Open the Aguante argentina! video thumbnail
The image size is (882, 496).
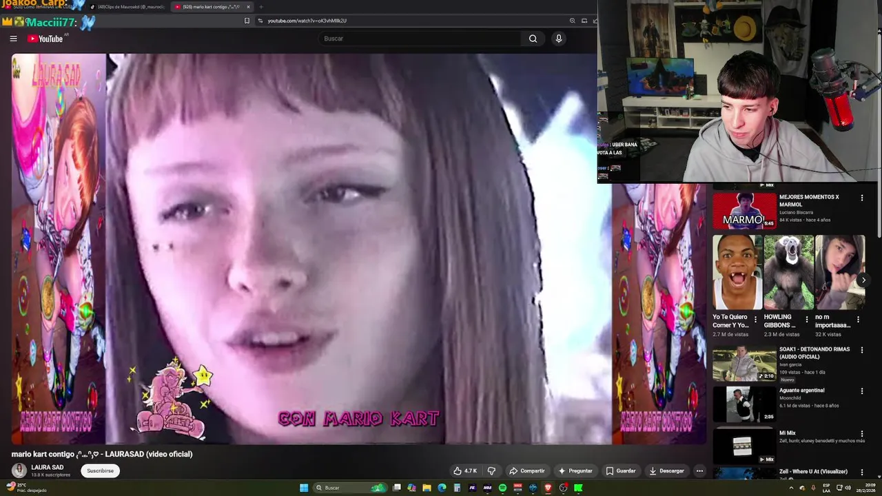(x=744, y=404)
